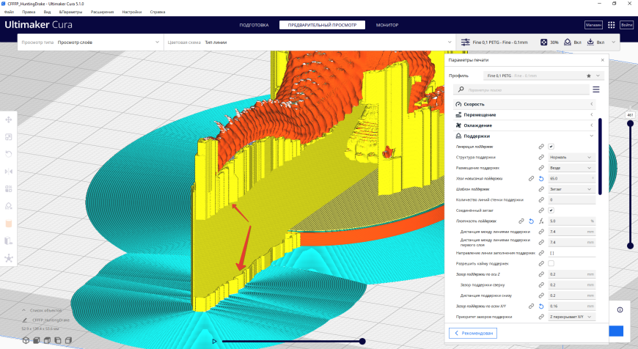Screen dimensions: 638x349
Task: Click the Рекомендован button
Action: pyautogui.click(x=473, y=333)
